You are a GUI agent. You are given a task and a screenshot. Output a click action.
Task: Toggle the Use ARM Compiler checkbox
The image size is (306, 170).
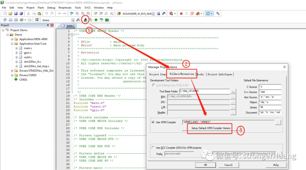click(x=153, y=122)
